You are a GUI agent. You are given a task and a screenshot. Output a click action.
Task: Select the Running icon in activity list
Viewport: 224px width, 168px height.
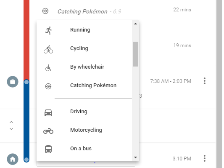coord(48,30)
